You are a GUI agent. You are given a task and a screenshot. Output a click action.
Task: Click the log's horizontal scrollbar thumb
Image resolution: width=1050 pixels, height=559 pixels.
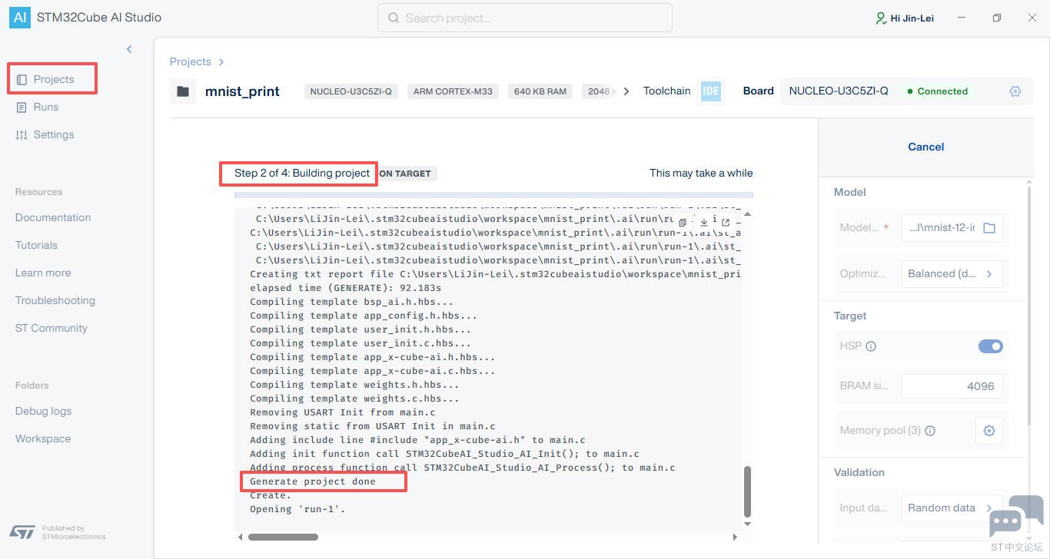[283, 537]
